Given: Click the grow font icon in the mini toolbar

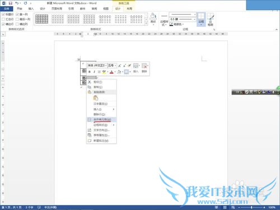Looking at the screenshot, I should click(x=119, y=66).
